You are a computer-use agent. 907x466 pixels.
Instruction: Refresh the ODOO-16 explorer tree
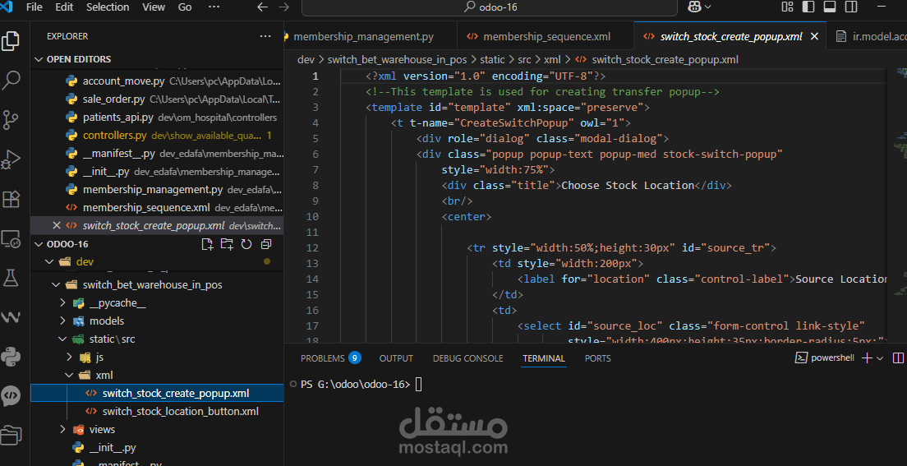click(246, 244)
